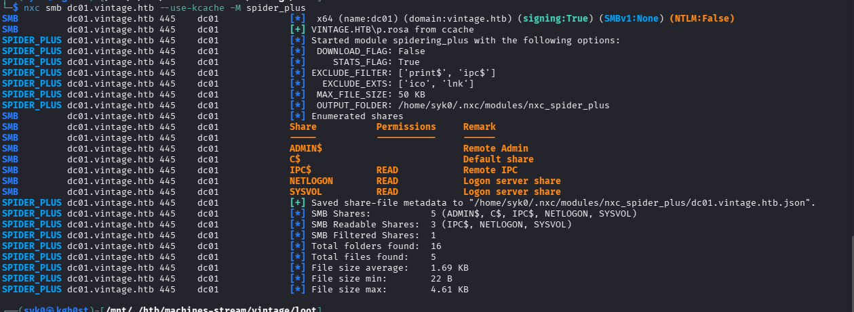Viewport: 854px width, 312px height.
Task: Select the '--use-kcache' flag in command
Action: click(x=192, y=7)
